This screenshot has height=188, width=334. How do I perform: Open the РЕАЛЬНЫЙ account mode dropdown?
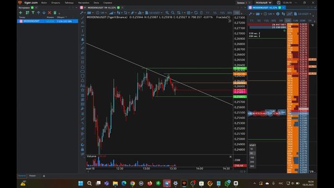(264, 3)
